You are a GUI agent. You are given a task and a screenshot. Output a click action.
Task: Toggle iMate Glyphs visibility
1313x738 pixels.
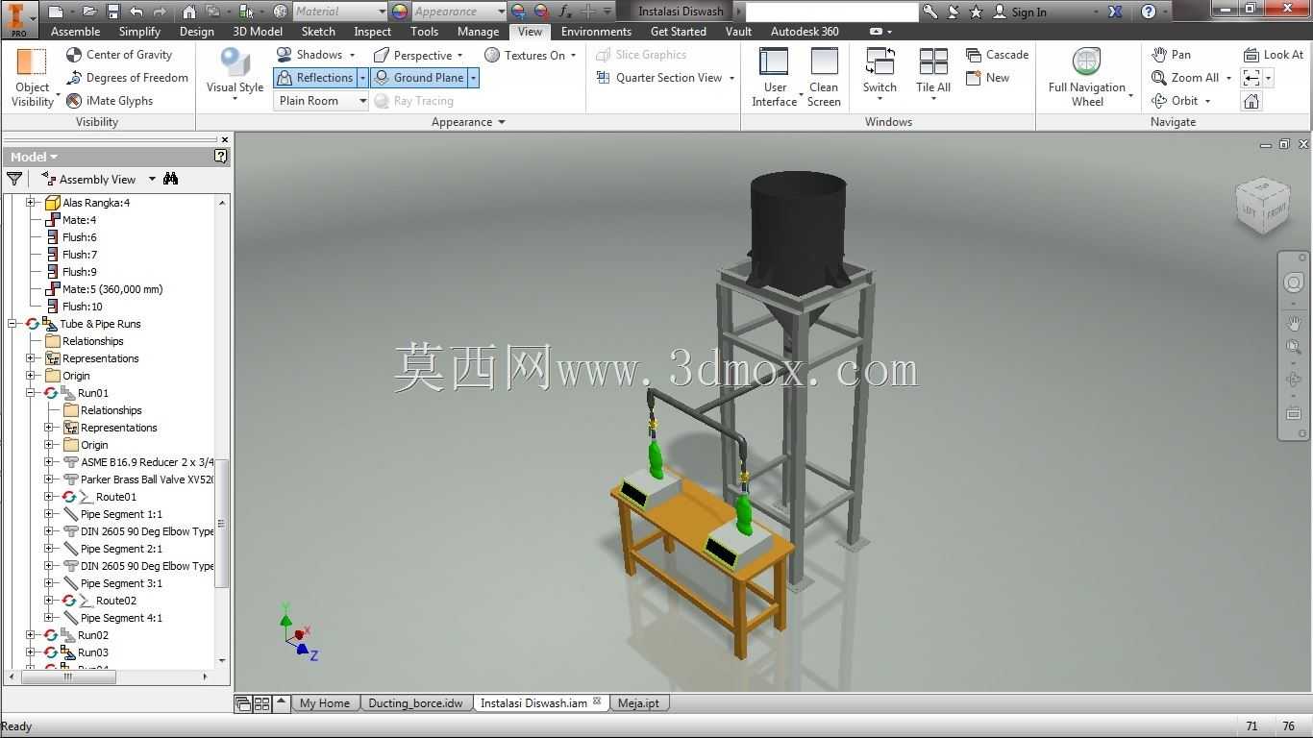point(110,101)
